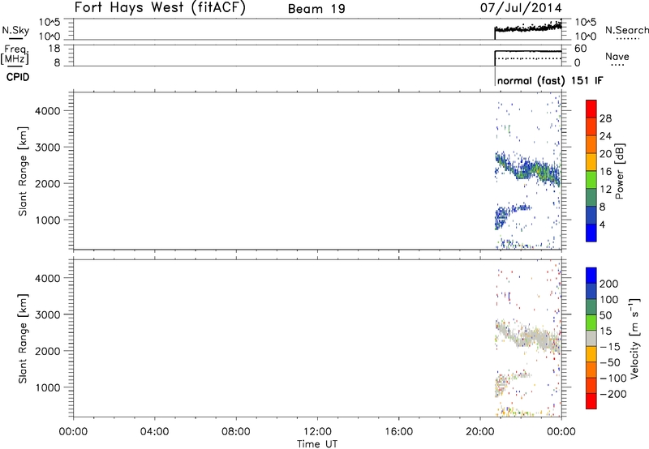Click the 'Power [dB]' colorbar title
The image size is (649, 449).
pos(619,171)
